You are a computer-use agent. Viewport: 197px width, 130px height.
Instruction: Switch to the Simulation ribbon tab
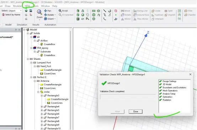pos(22,25)
